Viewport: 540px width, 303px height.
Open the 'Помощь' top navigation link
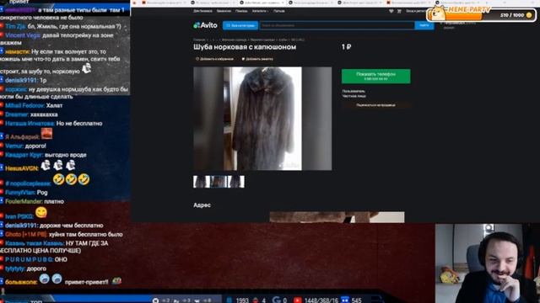coord(241,11)
